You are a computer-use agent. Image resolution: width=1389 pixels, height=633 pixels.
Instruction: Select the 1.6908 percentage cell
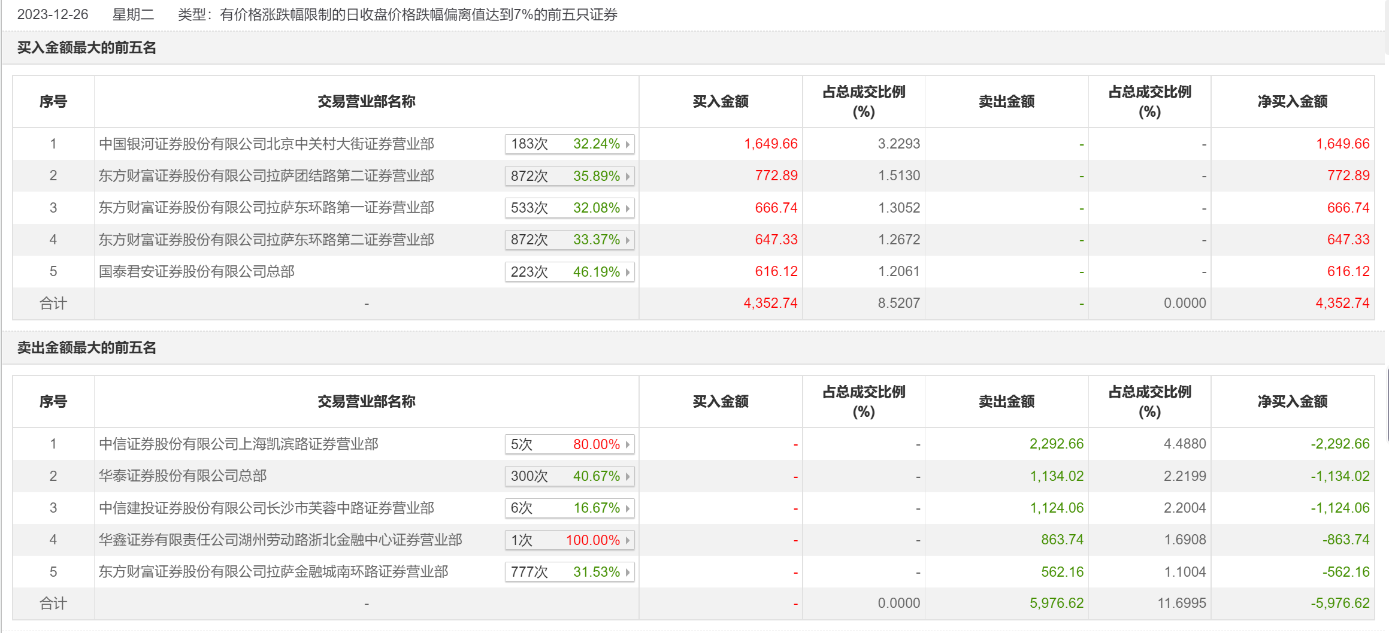pos(1185,540)
